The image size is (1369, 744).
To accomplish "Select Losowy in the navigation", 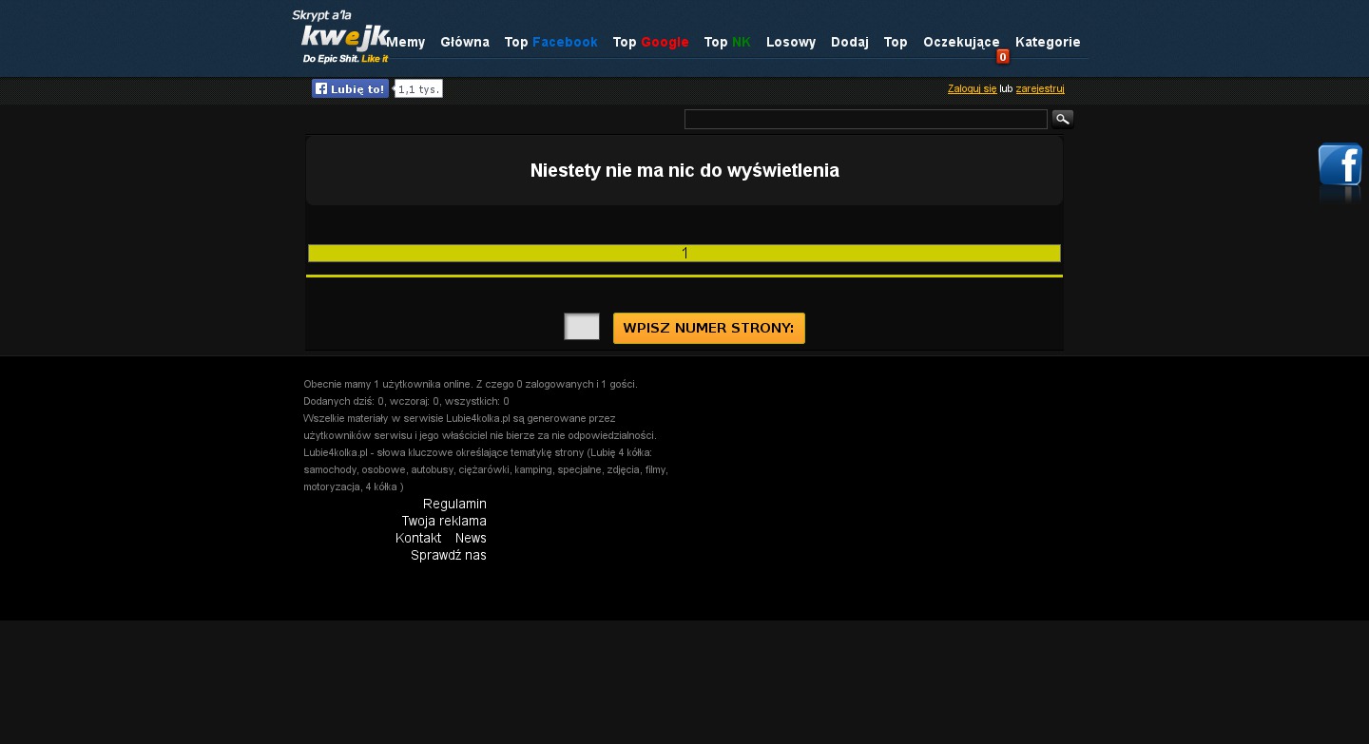I will 791,42.
